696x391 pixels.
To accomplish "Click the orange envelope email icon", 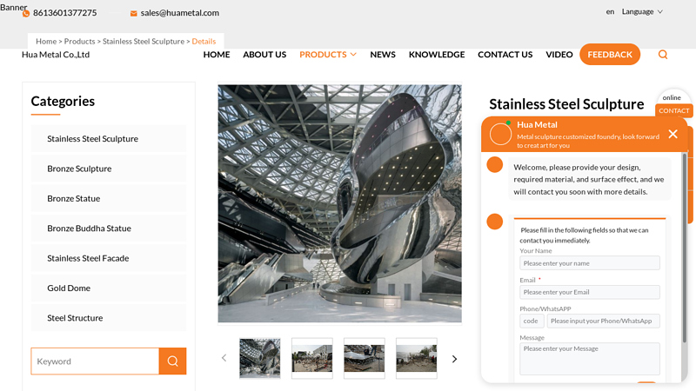I will point(133,13).
